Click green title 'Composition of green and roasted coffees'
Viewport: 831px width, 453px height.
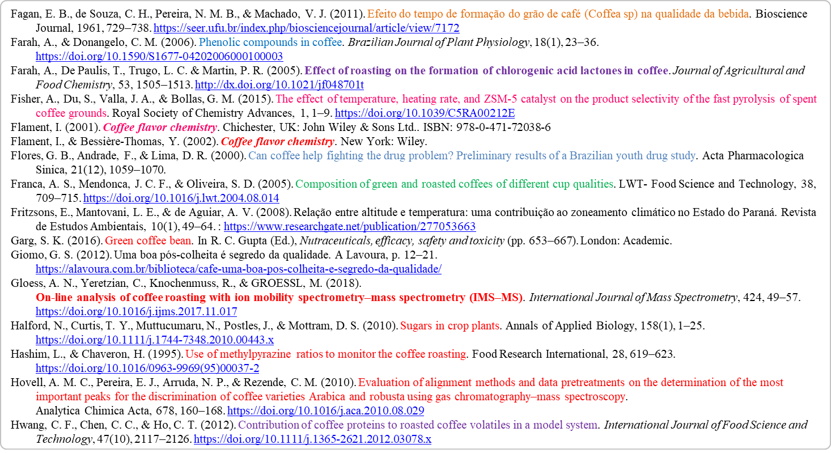pyautogui.click(x=455, y=184)
